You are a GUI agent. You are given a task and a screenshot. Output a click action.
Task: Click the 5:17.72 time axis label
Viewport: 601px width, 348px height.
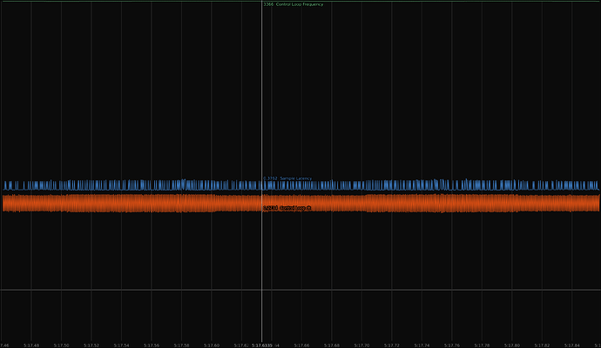point(392,345)
